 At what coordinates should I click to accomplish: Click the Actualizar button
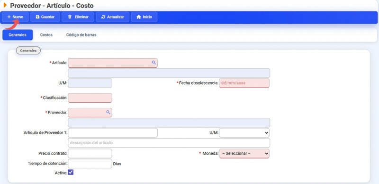click(x=113, y=17)
